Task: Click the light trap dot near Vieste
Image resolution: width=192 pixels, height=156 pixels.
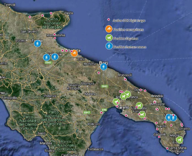Action: coord(51,13)
